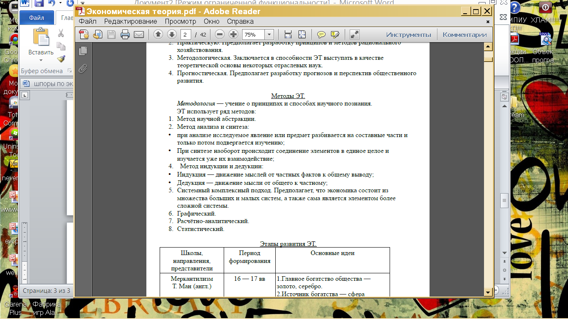Open the page thumbnails panel icon
Screen dimensions: 568x319
coord(83,51)
